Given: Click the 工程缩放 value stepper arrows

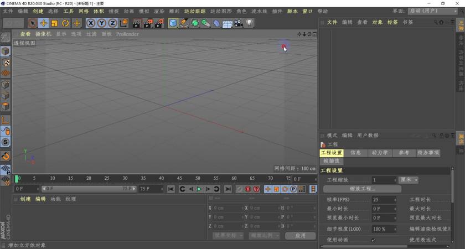Looking at the screenshot, I should (x=395, y=180).
